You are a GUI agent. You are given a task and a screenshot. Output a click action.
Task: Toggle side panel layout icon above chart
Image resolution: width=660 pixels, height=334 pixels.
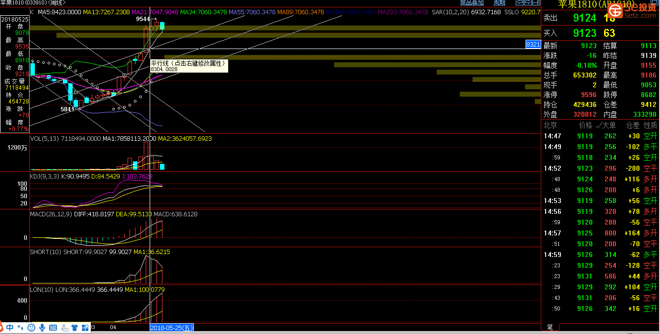tap(536, 2)
